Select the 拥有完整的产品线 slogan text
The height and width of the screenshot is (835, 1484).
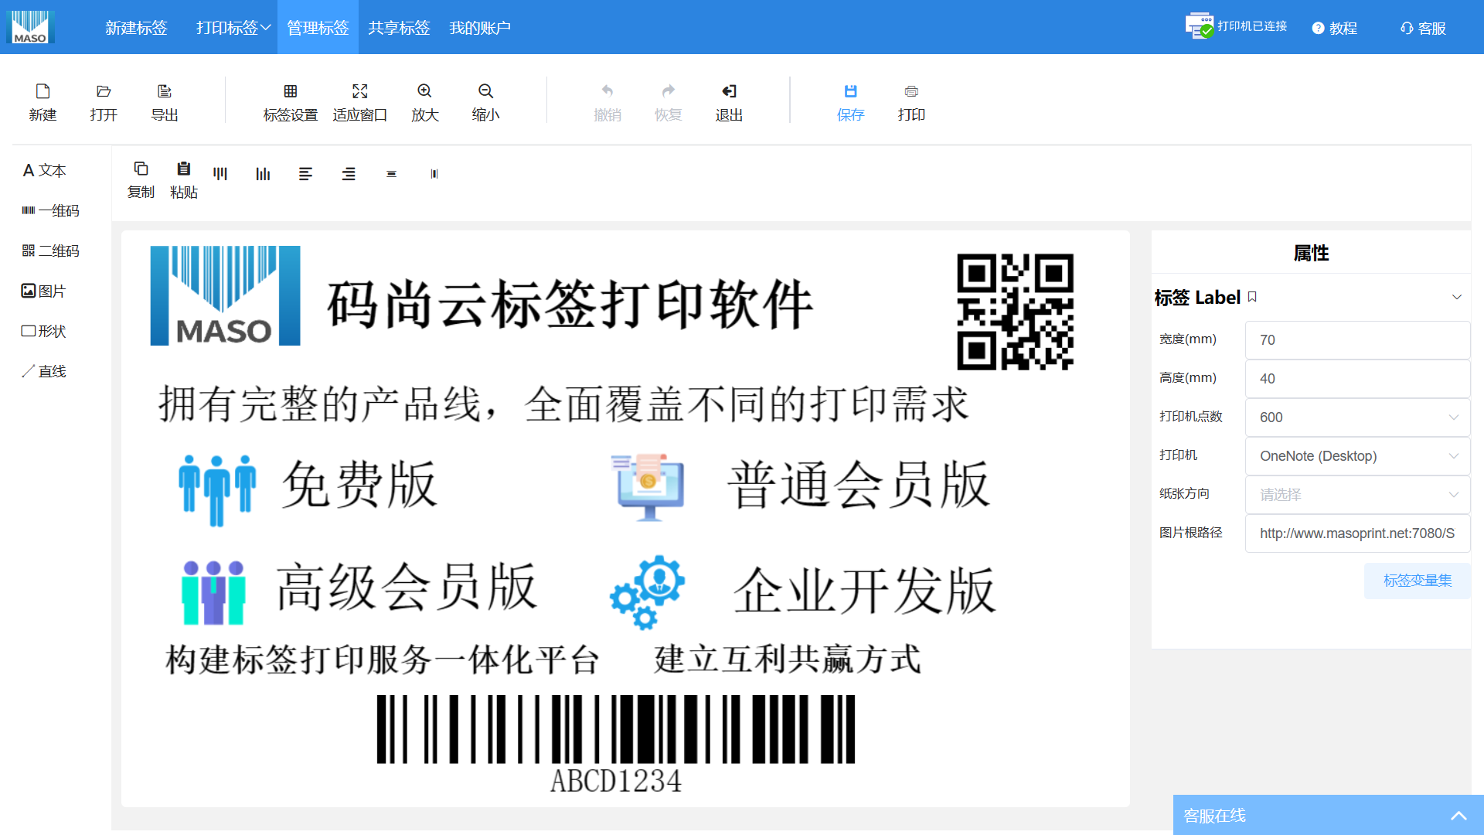coord(563,404)
